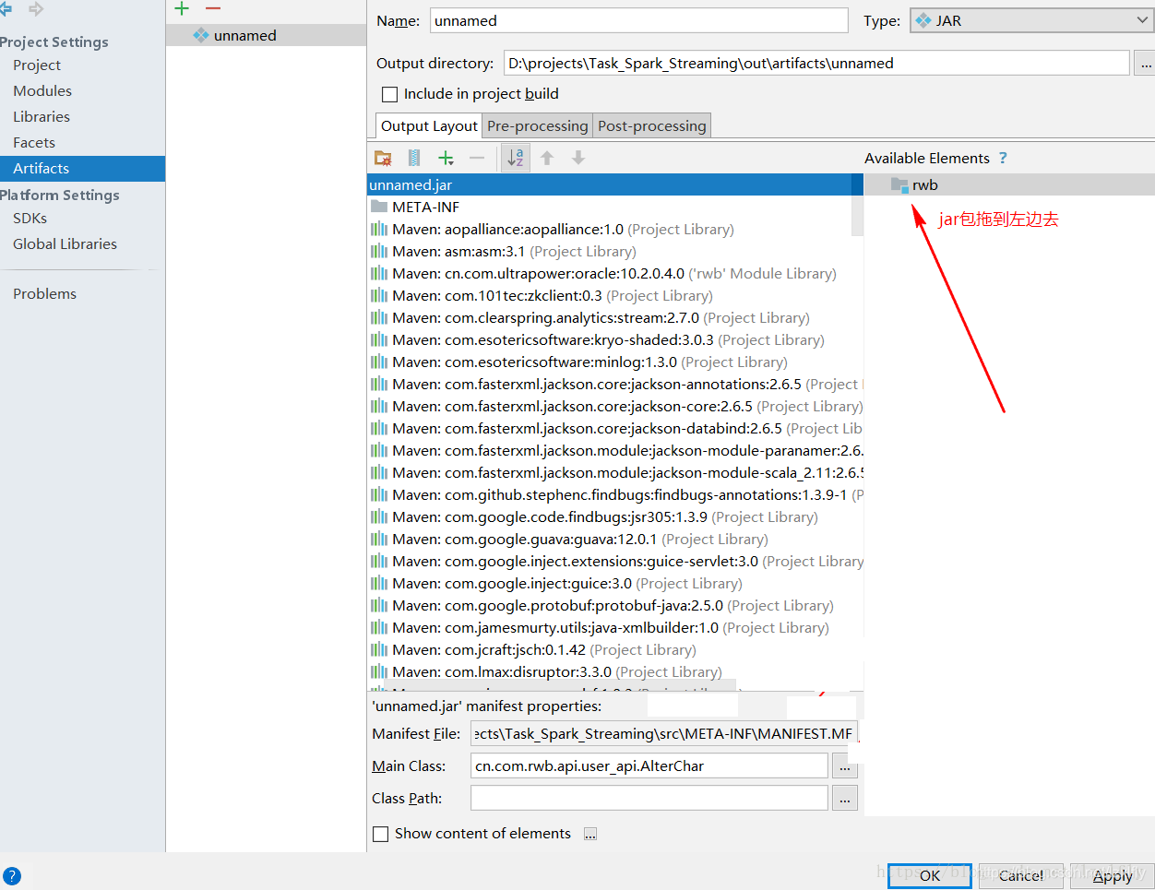Click library icon for aopalliance:1.0 row

pos(379,229)
